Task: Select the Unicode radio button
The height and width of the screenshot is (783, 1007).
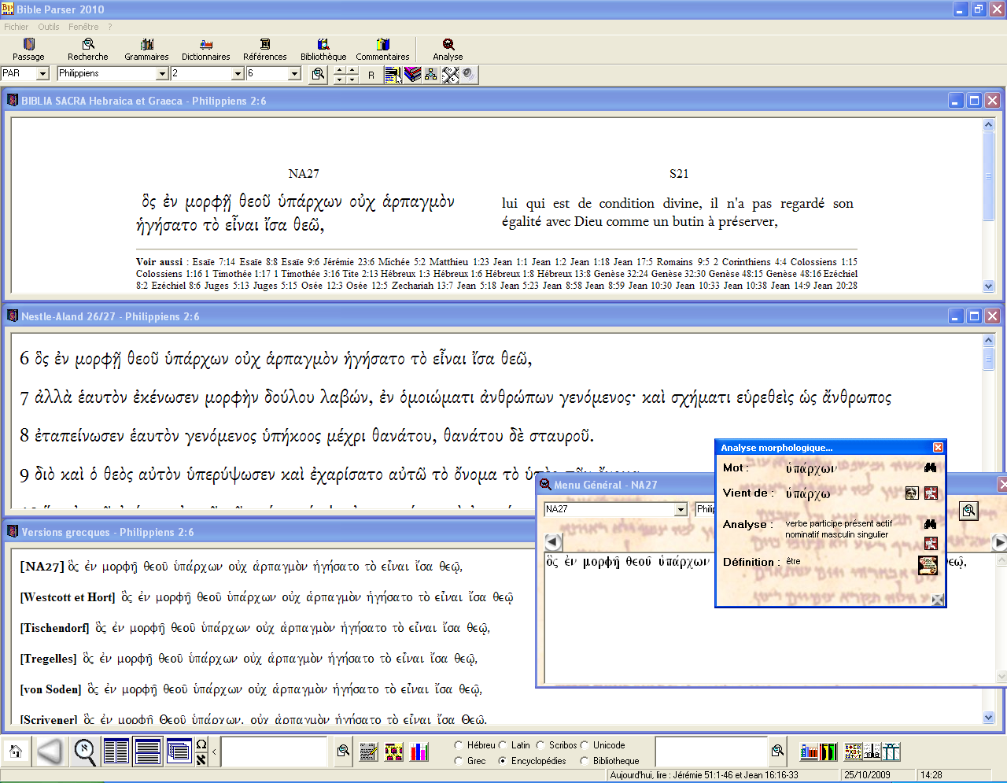Action: point(585,745)
